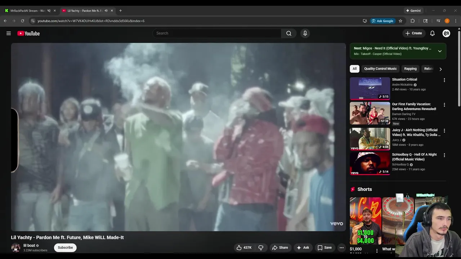Mute the MrBackPackN Stream tab
This screenshot has height=259, width=461.
(x=49, y=11)
